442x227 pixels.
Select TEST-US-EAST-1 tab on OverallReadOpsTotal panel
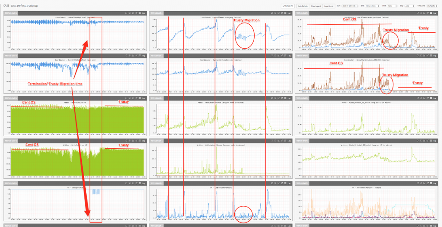(11, 13)
